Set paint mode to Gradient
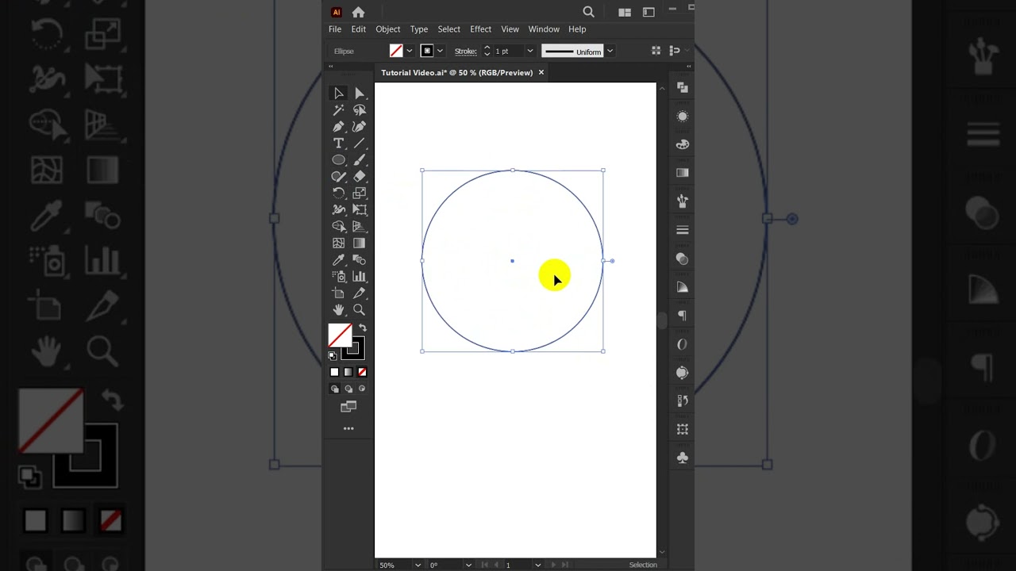 pyautogui.click(x=348, y=372)
